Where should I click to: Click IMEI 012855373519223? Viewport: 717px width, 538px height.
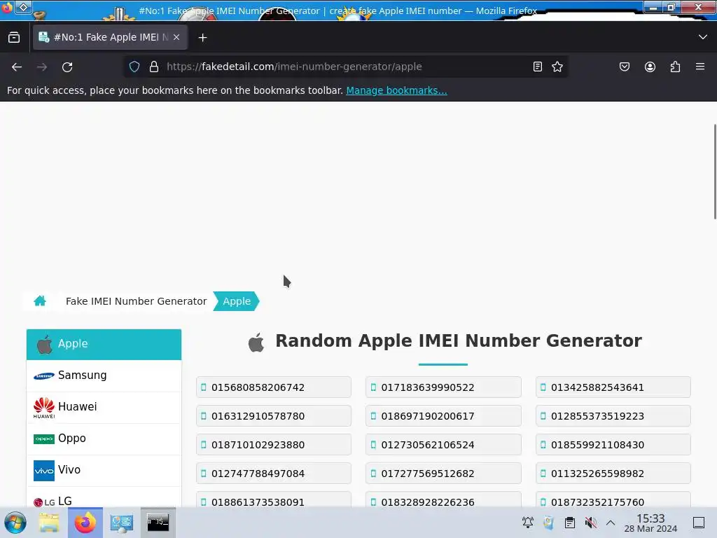(x=613, y=416)
